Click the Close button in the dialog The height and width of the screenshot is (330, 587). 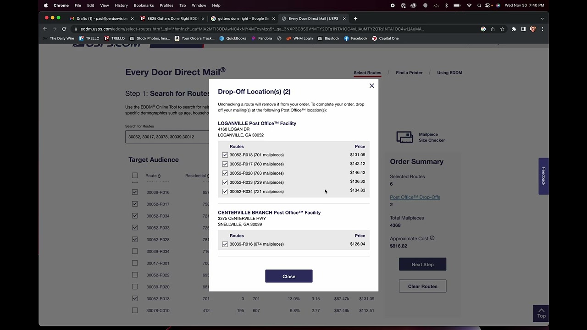tap(289, 276)
